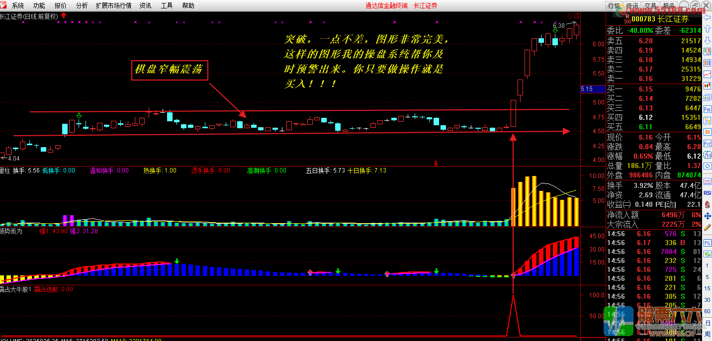Click the 十日换手: 7.13 label
Screen dimensions: 712x341
[366, 170]
